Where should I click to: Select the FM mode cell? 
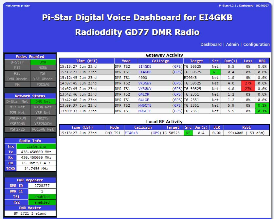(17, 84)
